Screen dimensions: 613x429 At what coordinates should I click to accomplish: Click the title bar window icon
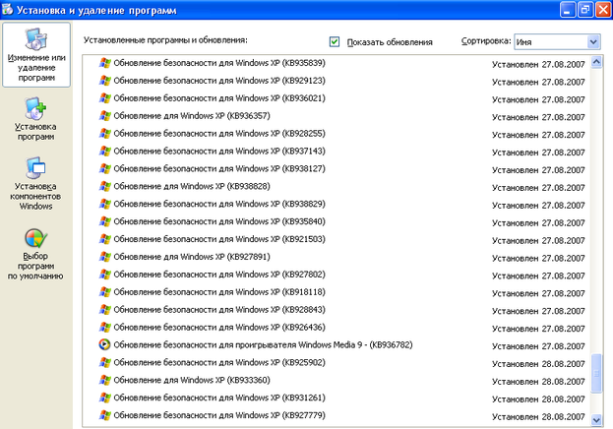[x=8, y=10]
